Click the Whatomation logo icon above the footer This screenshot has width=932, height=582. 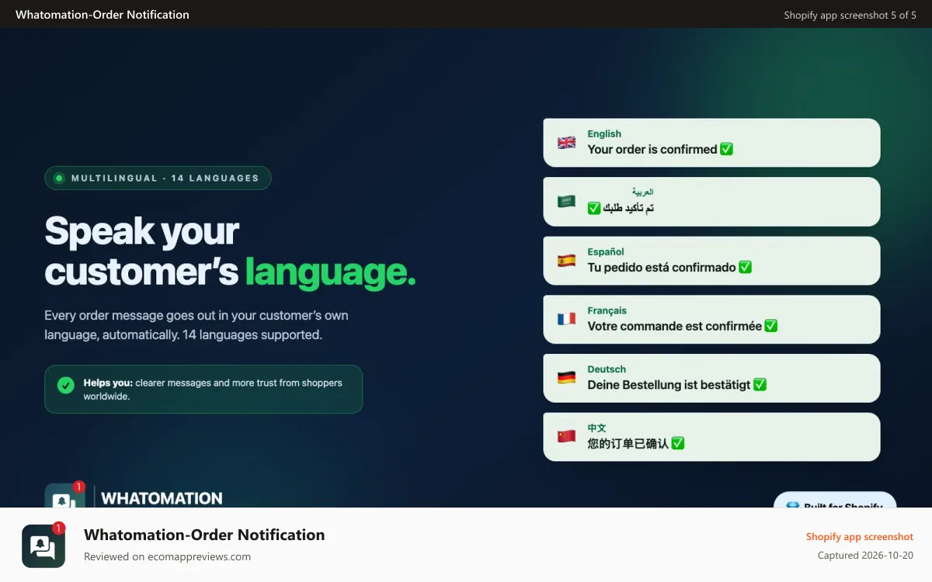64,496
